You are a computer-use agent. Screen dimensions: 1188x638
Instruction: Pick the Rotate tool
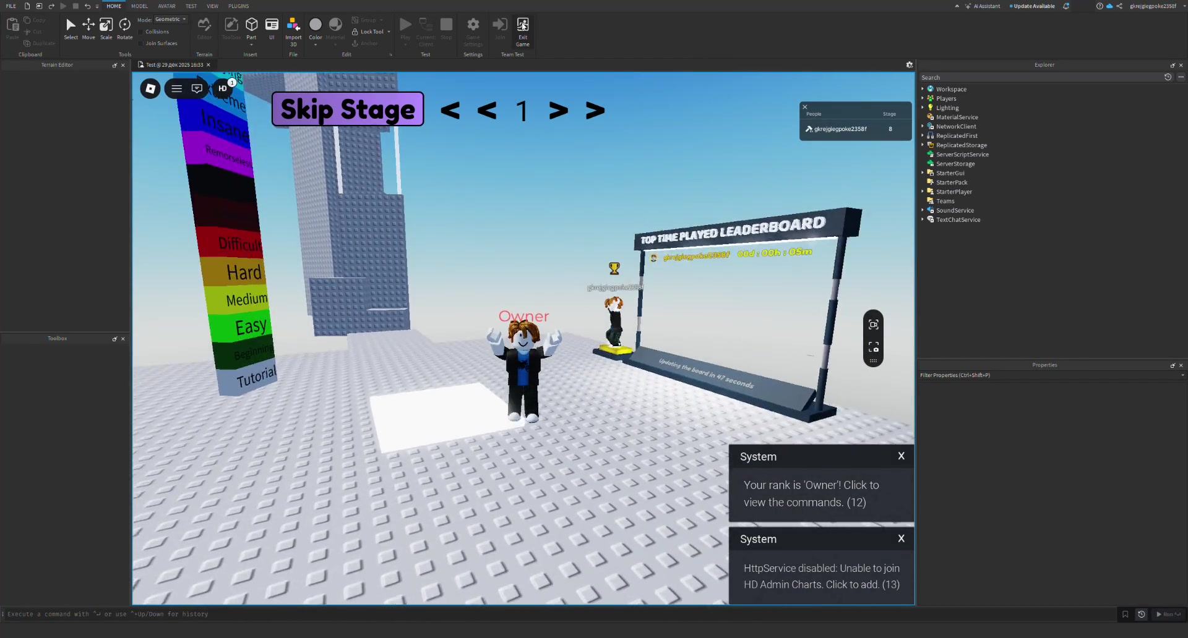(x=125, y=27)
